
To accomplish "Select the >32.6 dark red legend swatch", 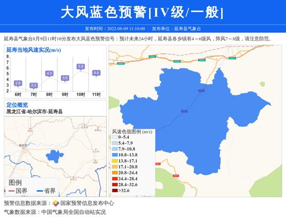I will pyautogui.click(x=114, y=191).
